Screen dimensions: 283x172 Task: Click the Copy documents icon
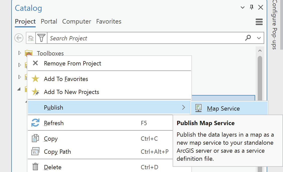click(35, 138)
